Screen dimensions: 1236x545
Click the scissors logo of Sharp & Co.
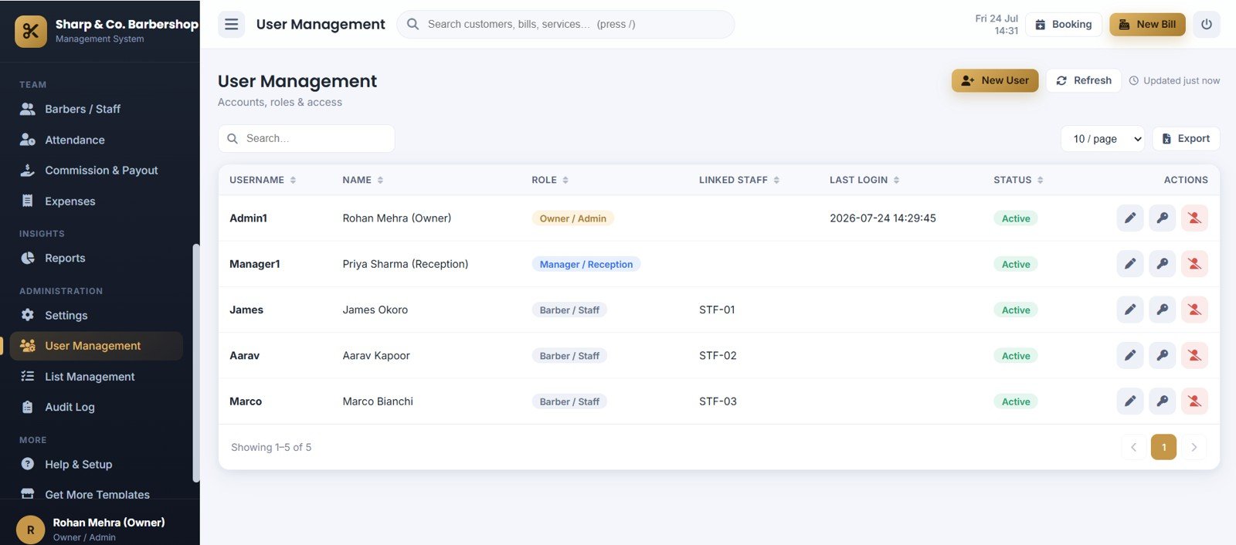pyautogui.click(x=31, y=31)
